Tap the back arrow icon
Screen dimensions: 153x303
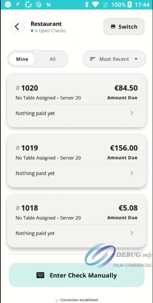(17, 27)
